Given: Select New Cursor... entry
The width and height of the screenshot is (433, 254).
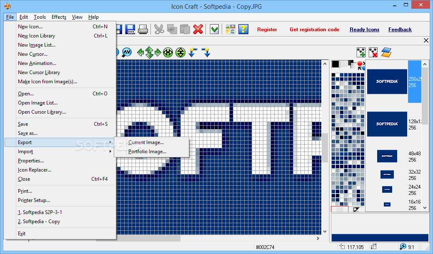Looking at the screenshot, I should 60,54.
